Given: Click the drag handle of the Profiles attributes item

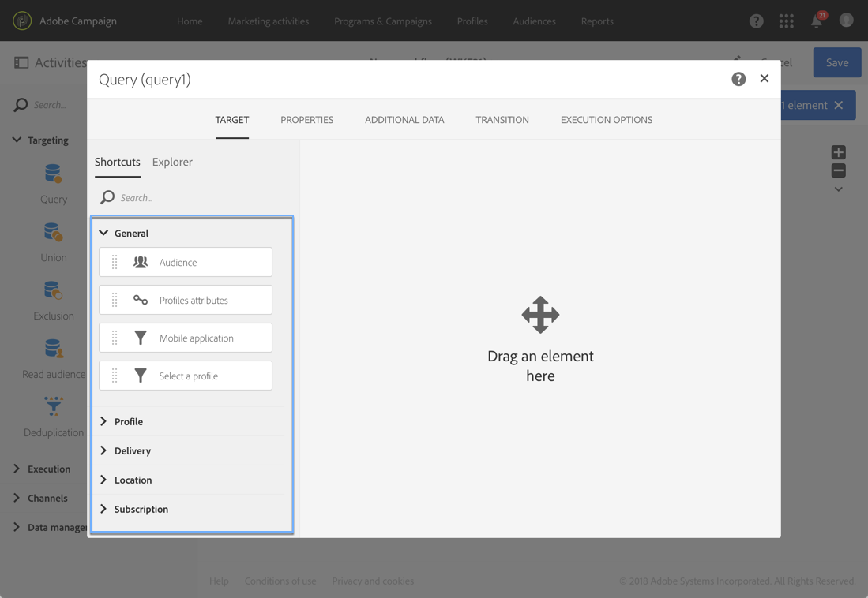Looking at the screenshot, I should 115,300.
